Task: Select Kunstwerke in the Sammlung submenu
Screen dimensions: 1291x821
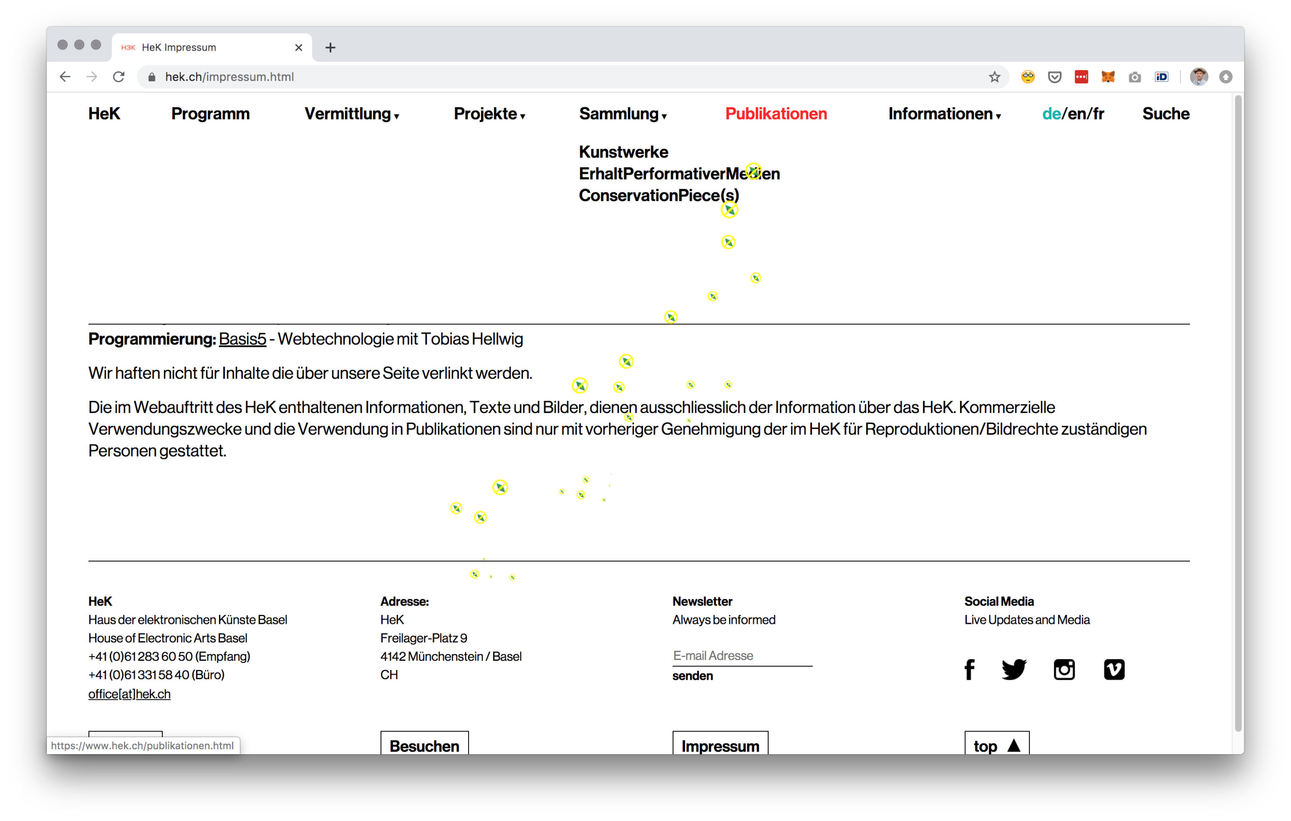Action: point(623,152)
